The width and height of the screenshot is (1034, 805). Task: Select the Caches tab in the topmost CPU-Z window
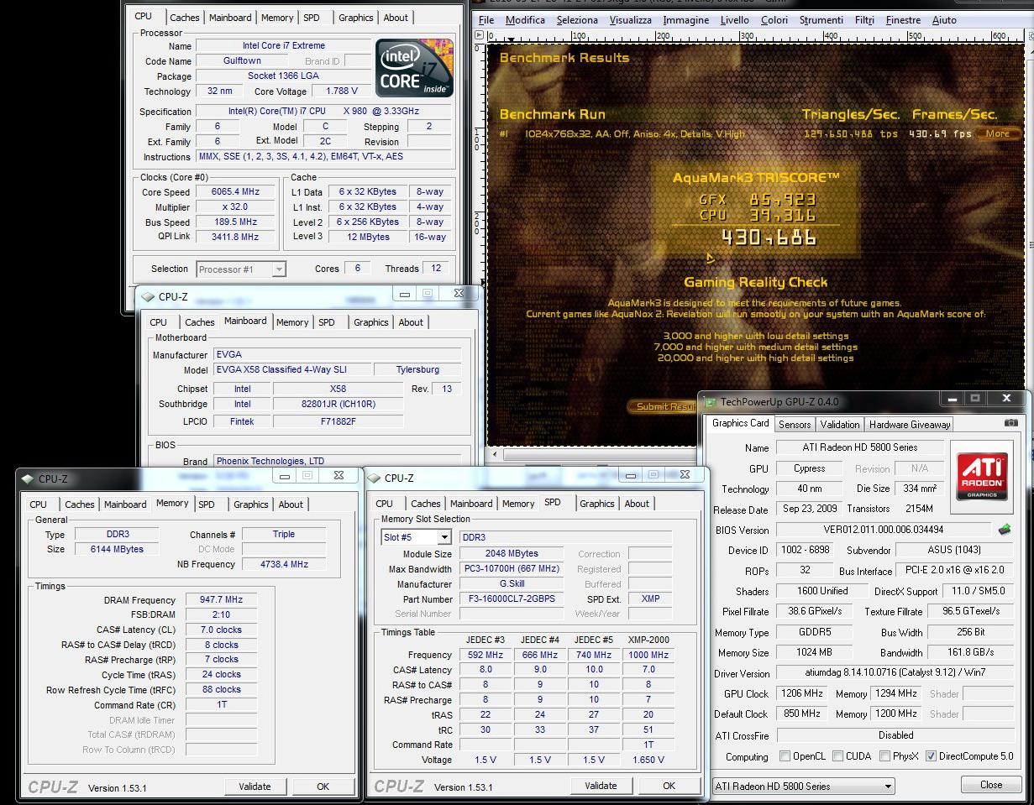point(185,18)
